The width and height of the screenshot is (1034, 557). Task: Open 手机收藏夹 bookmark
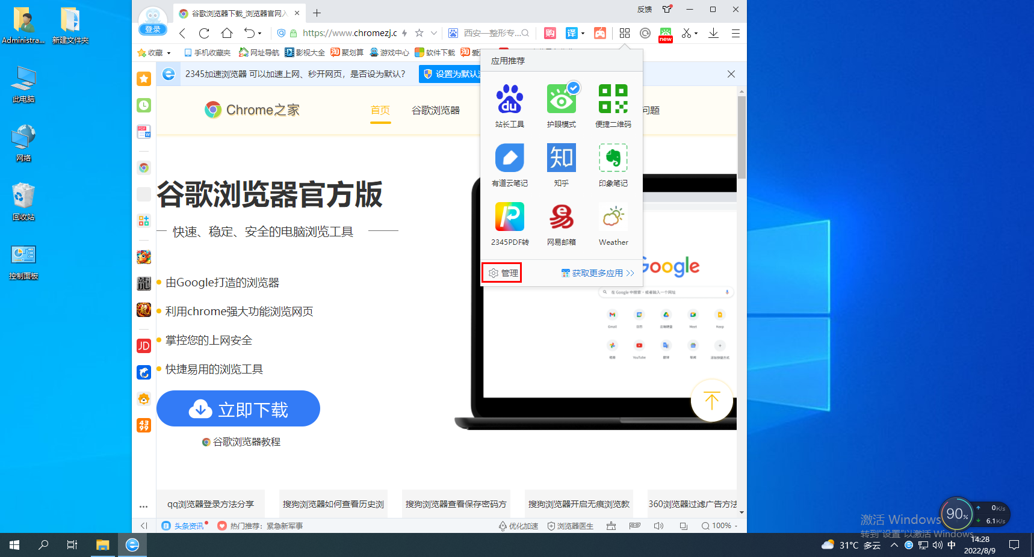coord(207,53)
